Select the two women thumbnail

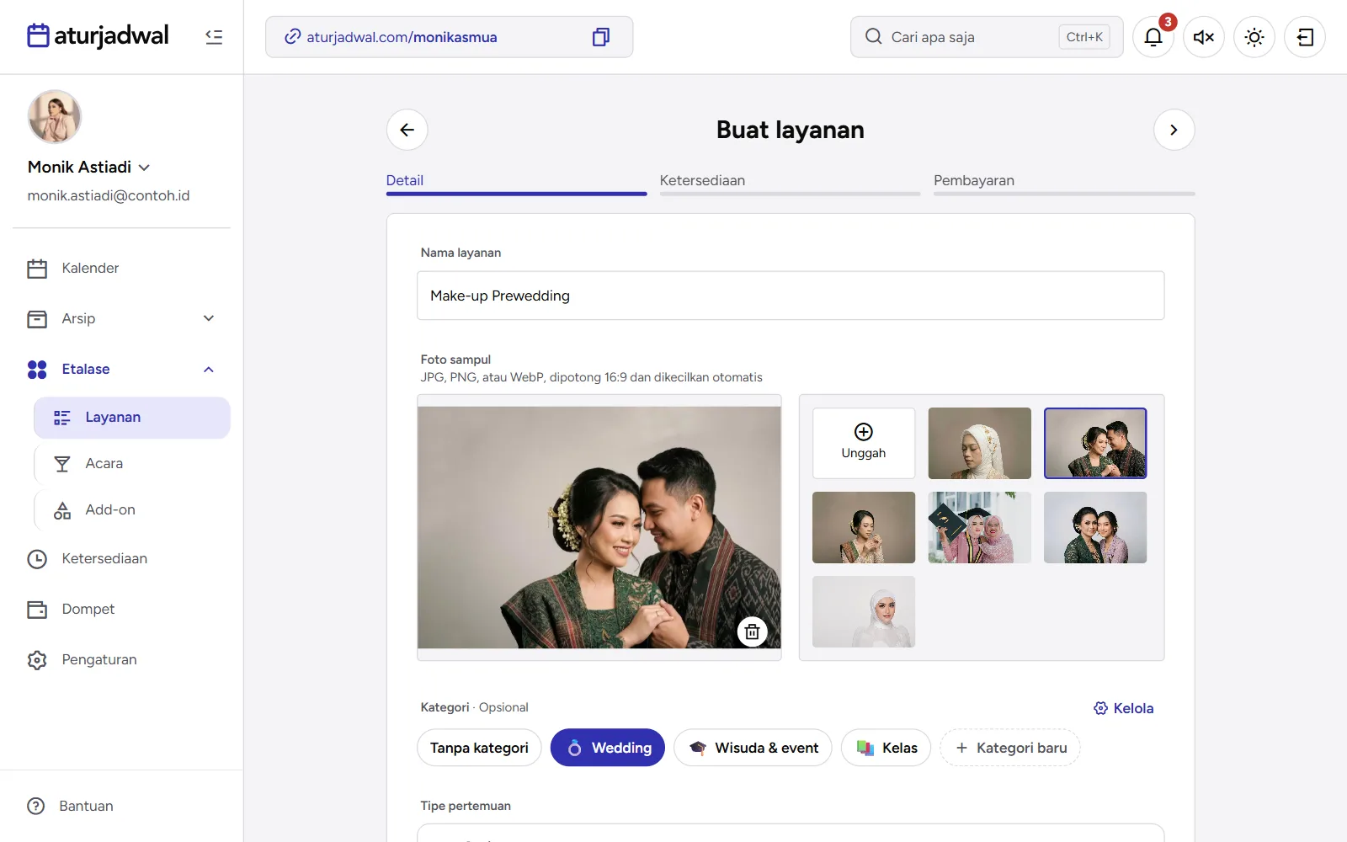coord(1095,527)
